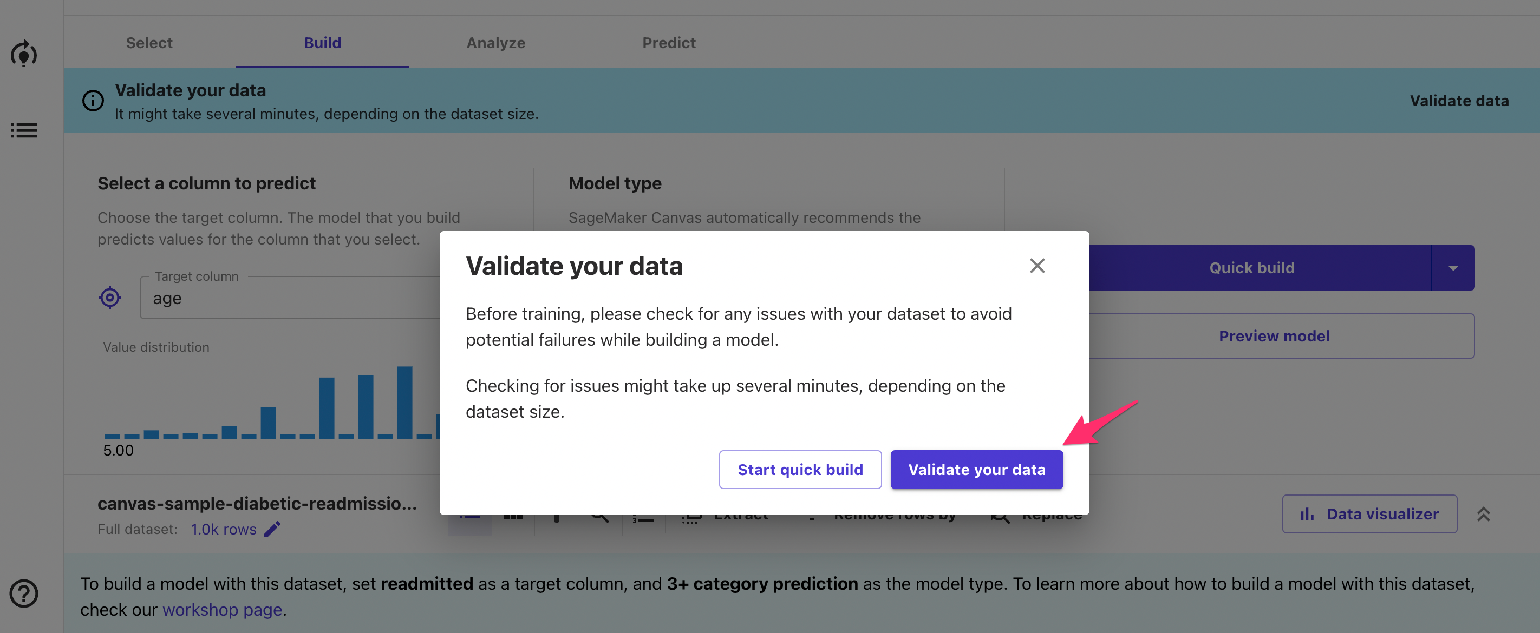Screen dimensions: 1540x633
Task: Open the help question mark icon
Action: (24, 594)
